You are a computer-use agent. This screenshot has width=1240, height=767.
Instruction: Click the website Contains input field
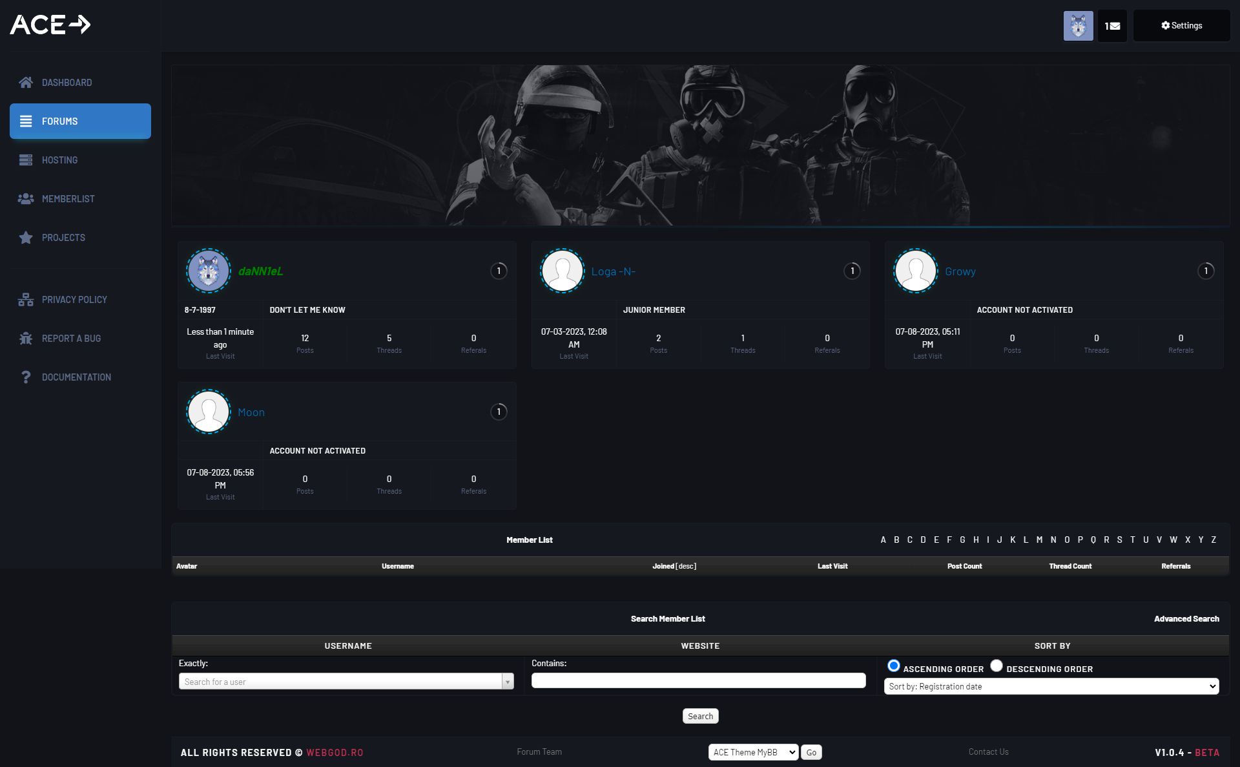pos(698,680)
